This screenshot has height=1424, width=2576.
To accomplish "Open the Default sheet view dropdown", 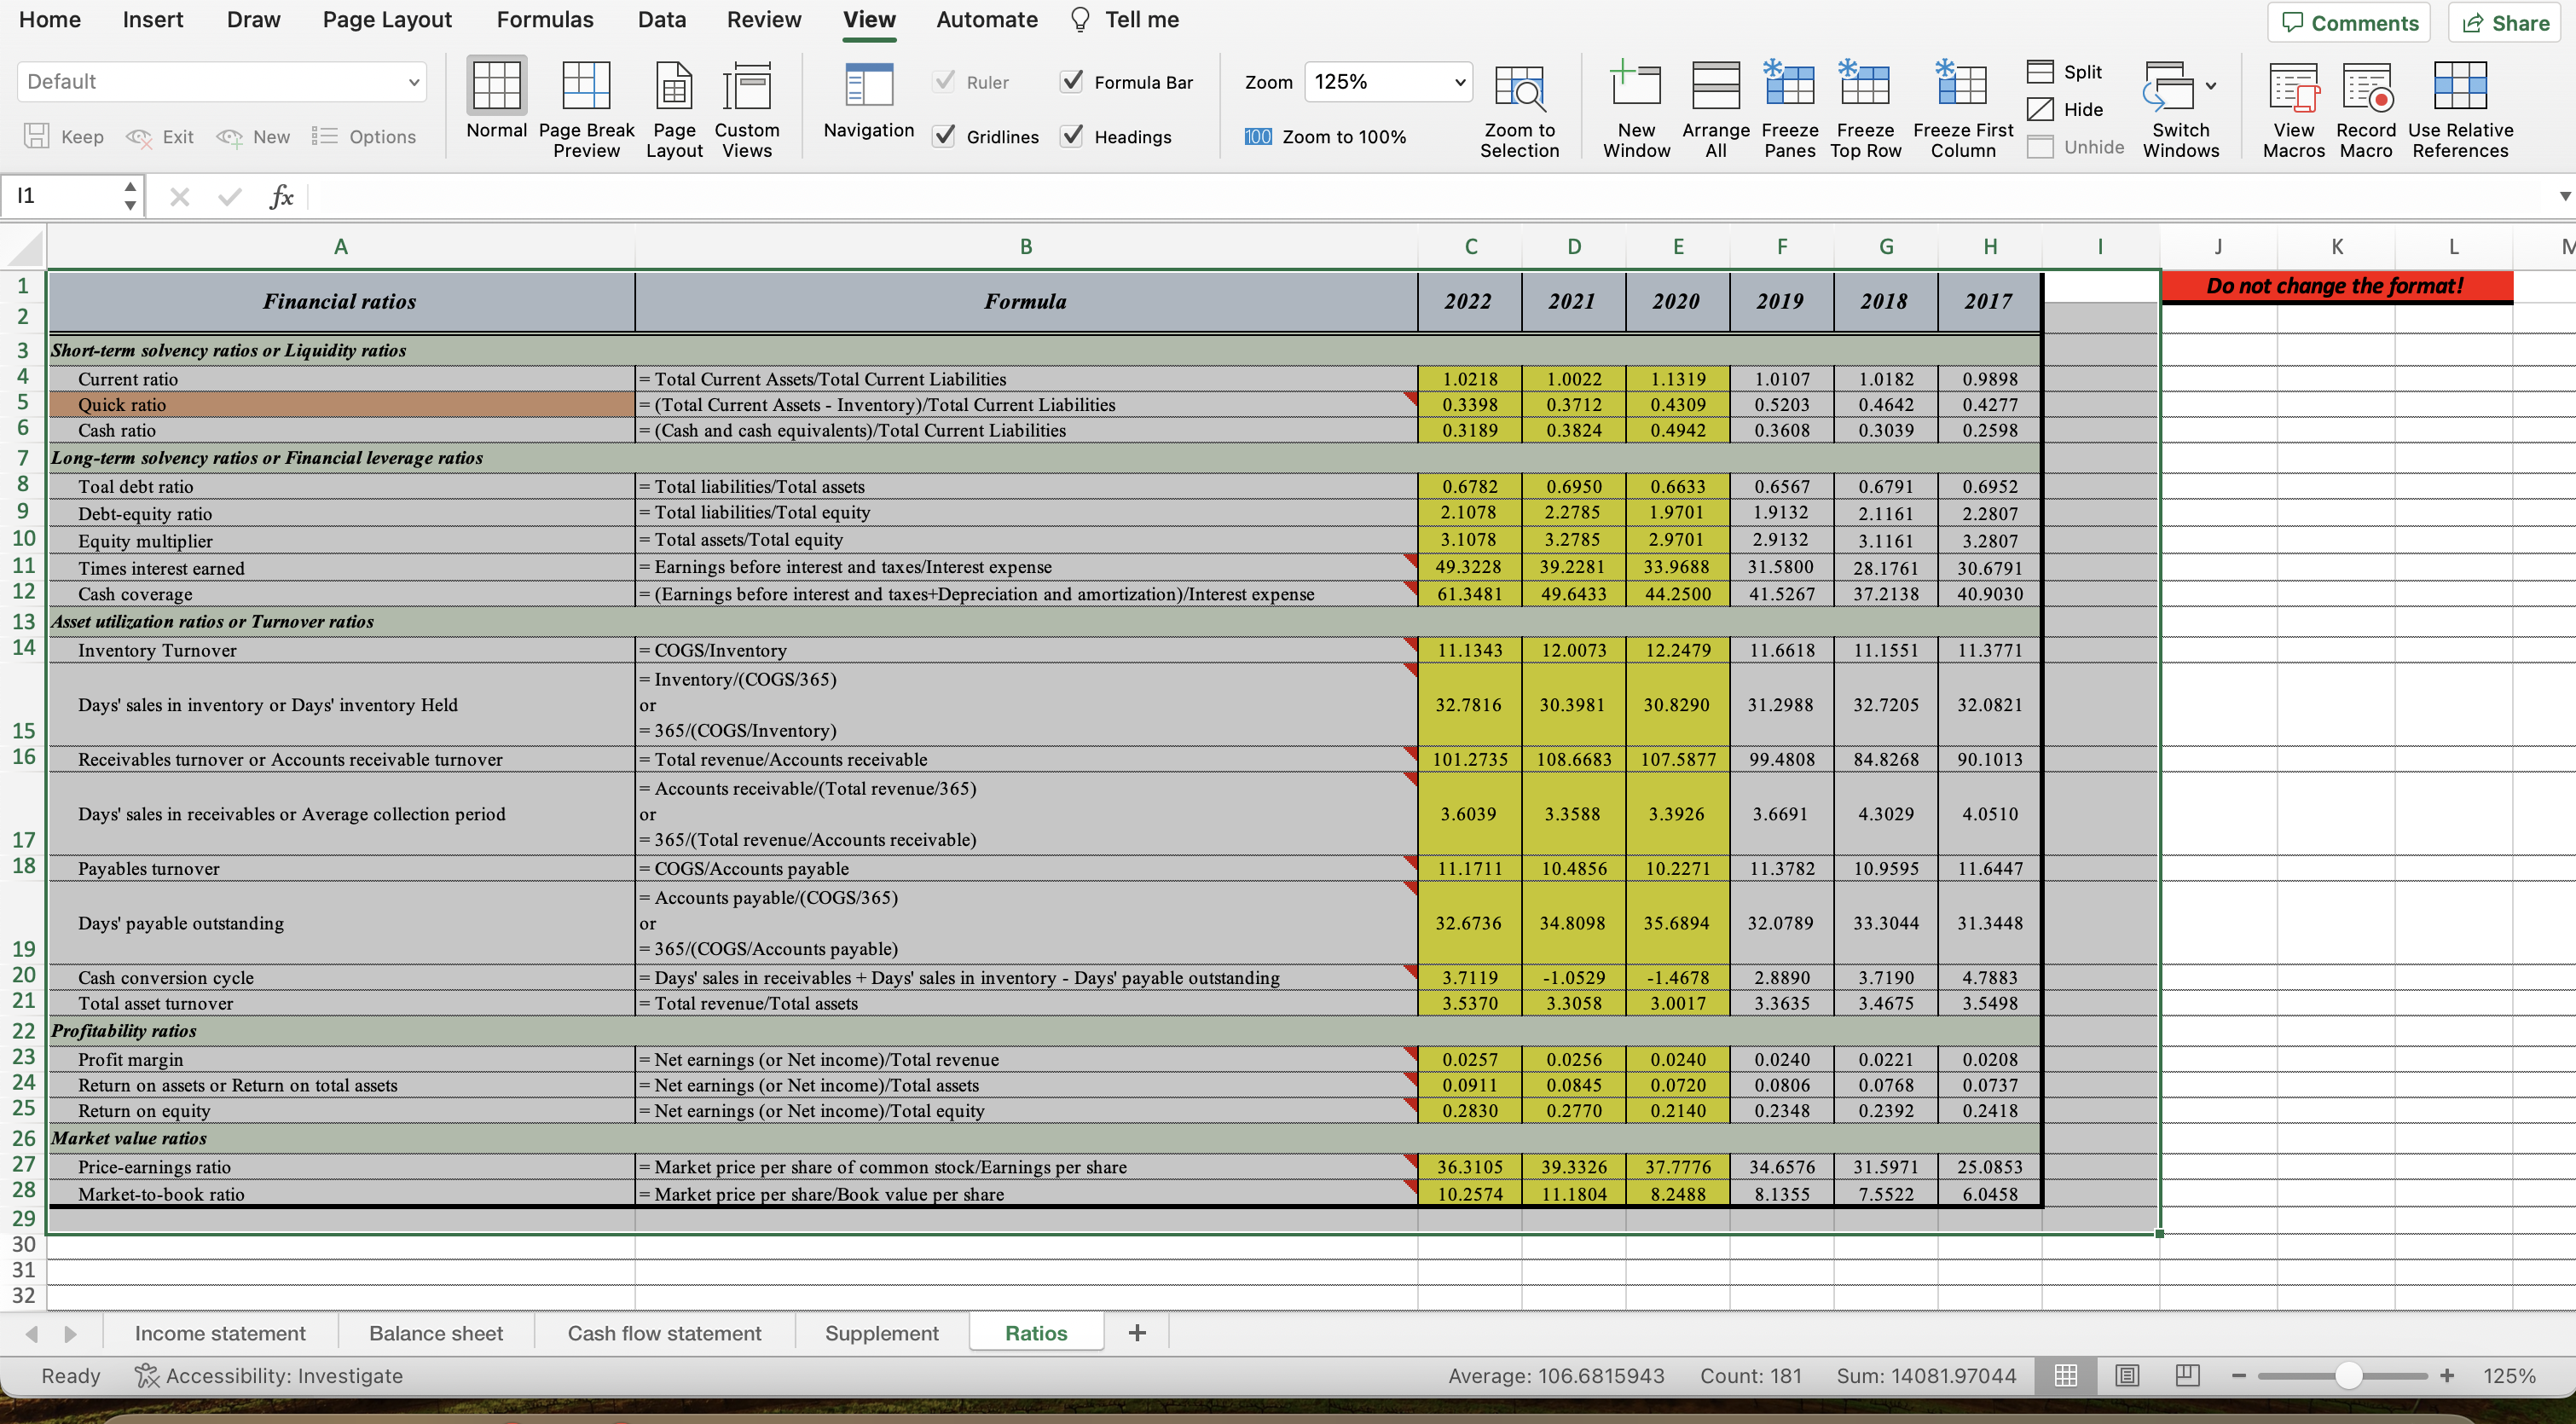I will pyautogui.click(x=221, y=82).
